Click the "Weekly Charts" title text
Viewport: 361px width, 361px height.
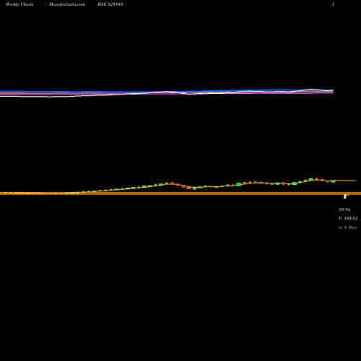[x=19, y=4]
